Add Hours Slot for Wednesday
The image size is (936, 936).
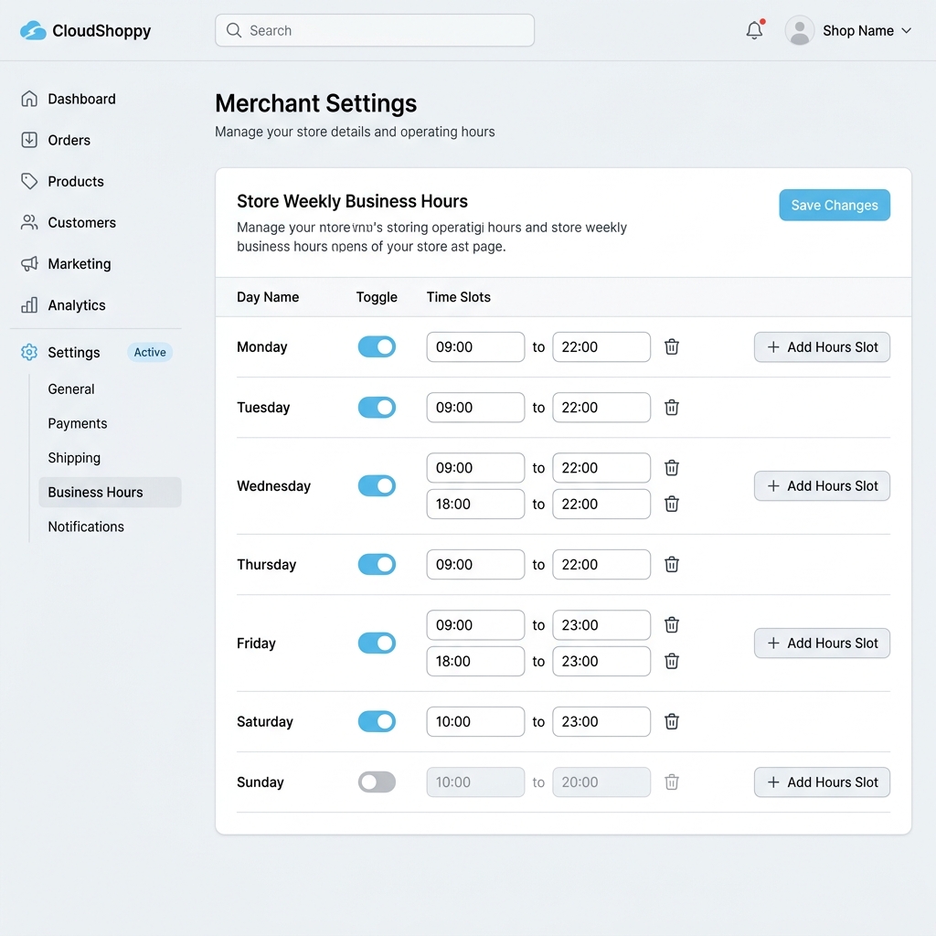point(822,485)
